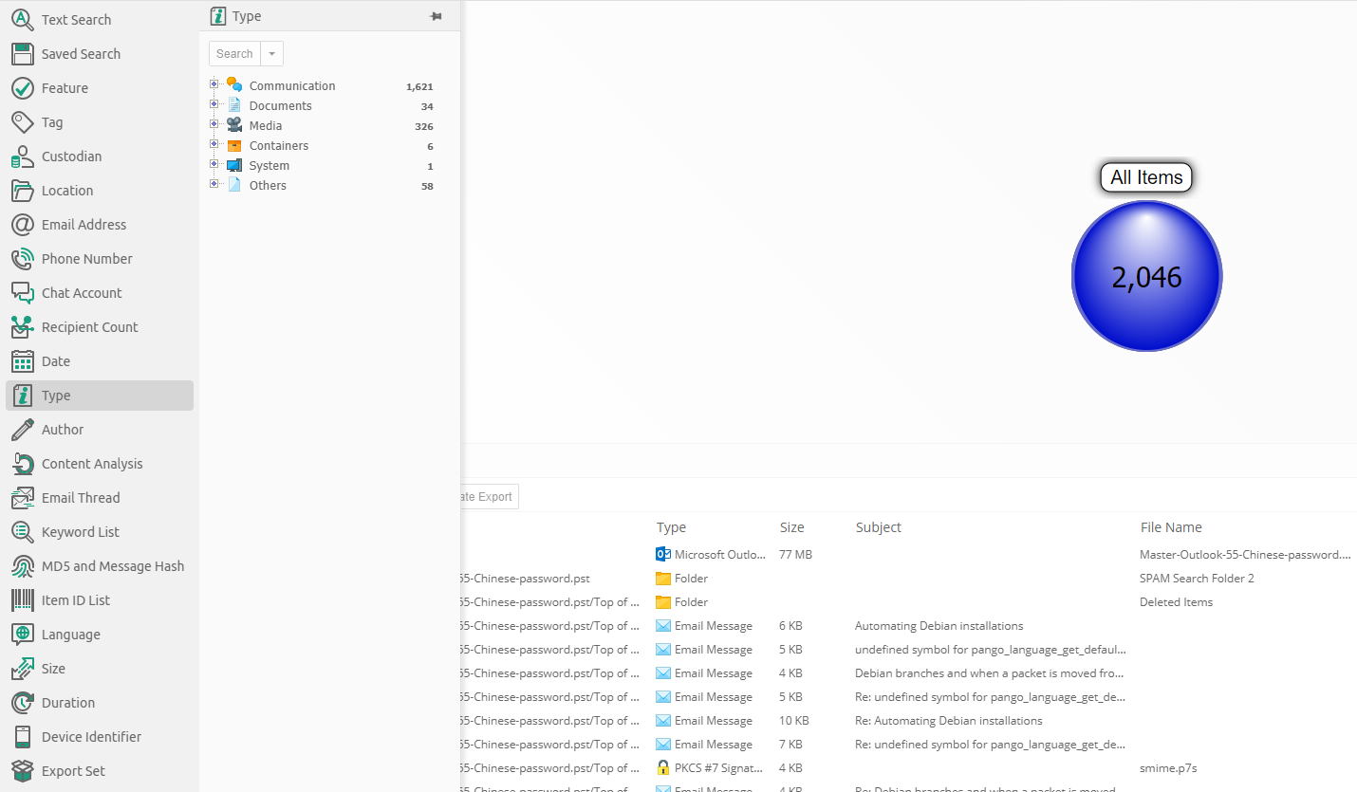Open the Email Address filter icon
1357x792 pixels.
[23, 225]
